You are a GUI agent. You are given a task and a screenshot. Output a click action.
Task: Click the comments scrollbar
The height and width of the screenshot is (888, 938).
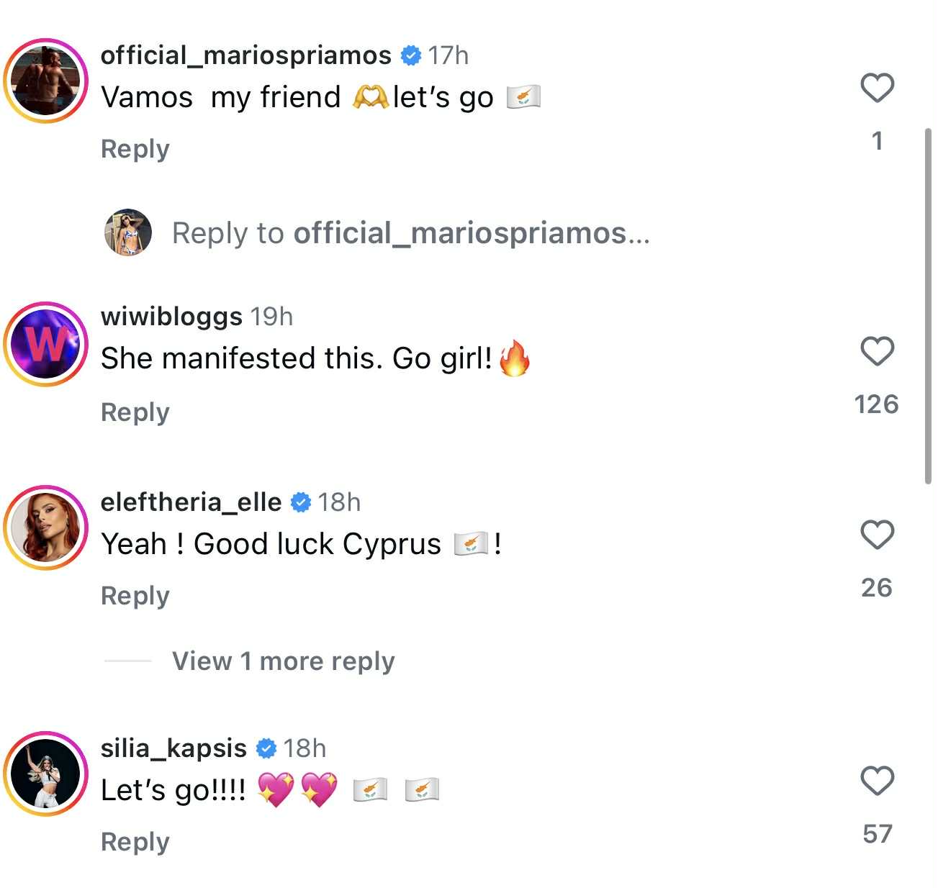point(928,306)
